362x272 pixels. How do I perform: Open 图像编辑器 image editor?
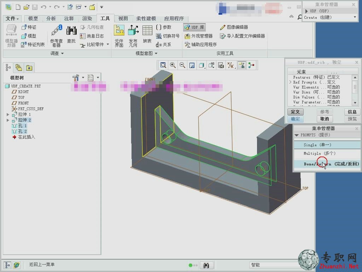coord(234,27)
